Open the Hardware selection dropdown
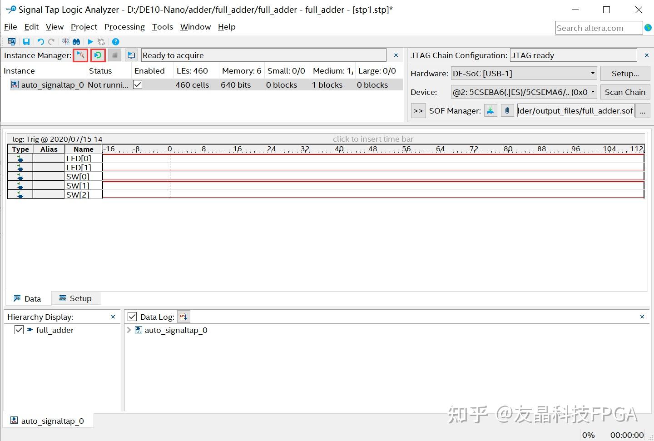This screenshot has height=441, width=654. [593, 73]
